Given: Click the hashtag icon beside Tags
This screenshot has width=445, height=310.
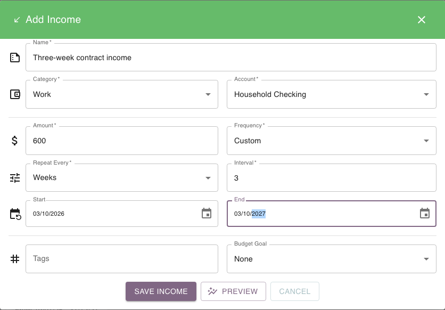Looking at the screenshot, I should 15,259.
